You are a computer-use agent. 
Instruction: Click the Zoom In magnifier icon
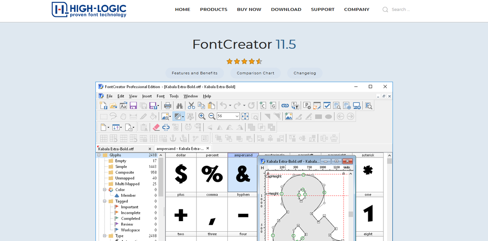tap(202, 116)
